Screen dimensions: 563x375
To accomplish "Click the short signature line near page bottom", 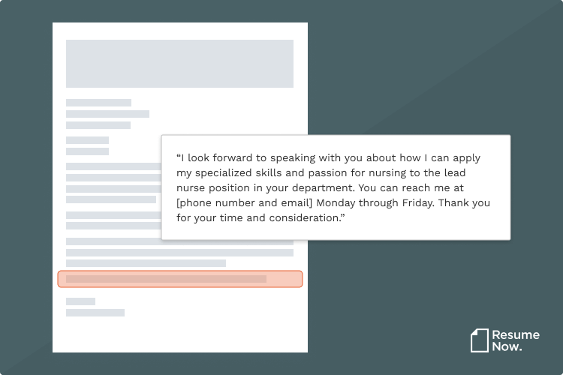I will click(81, 301).
